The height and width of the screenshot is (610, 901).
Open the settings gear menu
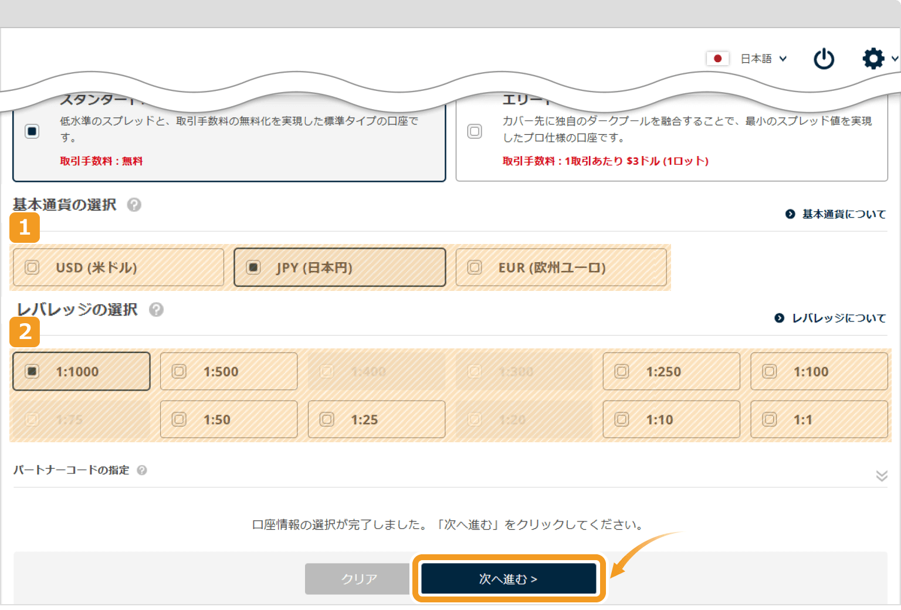pos(873,59)
